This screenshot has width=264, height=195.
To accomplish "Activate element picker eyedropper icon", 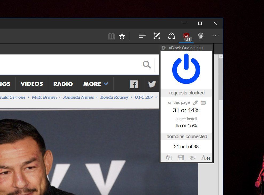I will click(x=195, y=102).
